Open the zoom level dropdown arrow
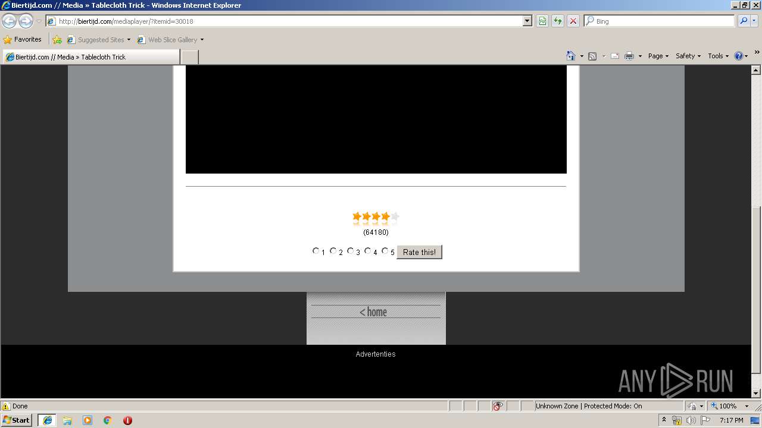The width and height of the screenshot is (762, 428). click(x=747, y=406)
